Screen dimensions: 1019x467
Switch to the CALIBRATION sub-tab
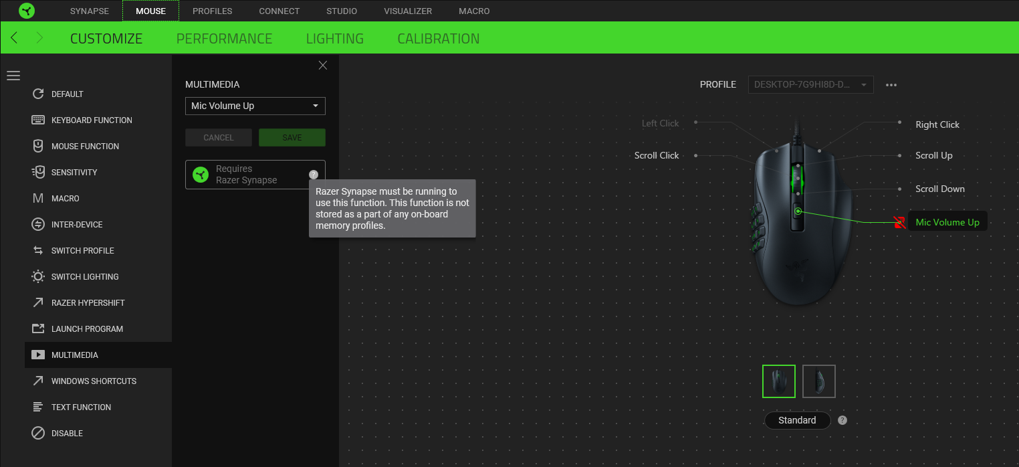(439, 38)
